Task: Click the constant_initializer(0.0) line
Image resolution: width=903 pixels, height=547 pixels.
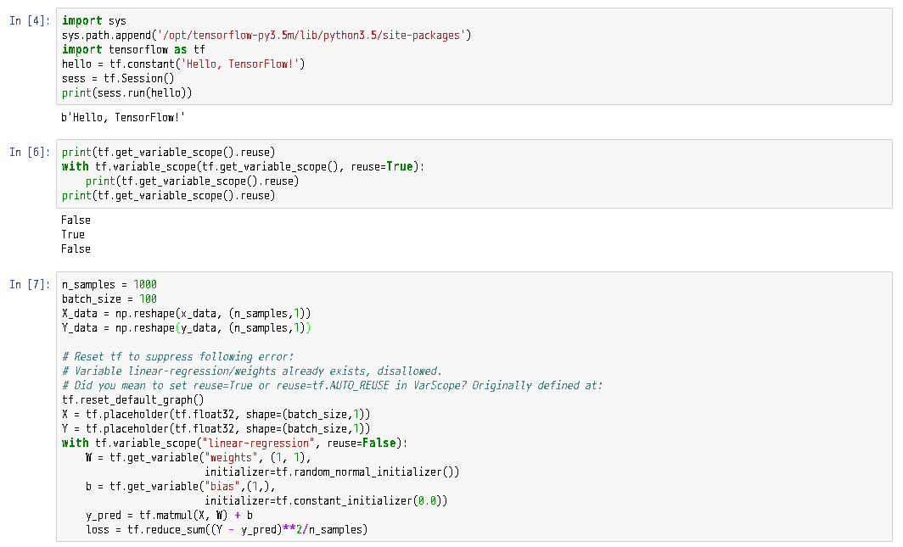Action: point(326,501)
